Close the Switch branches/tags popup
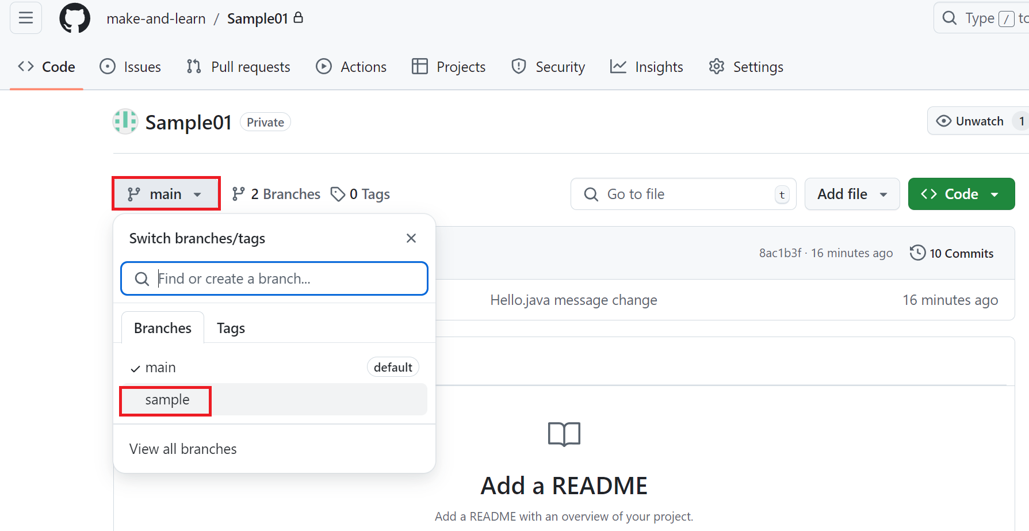Image resolution: width=1029 pixels, height=531 pixels. click(411, 238)
